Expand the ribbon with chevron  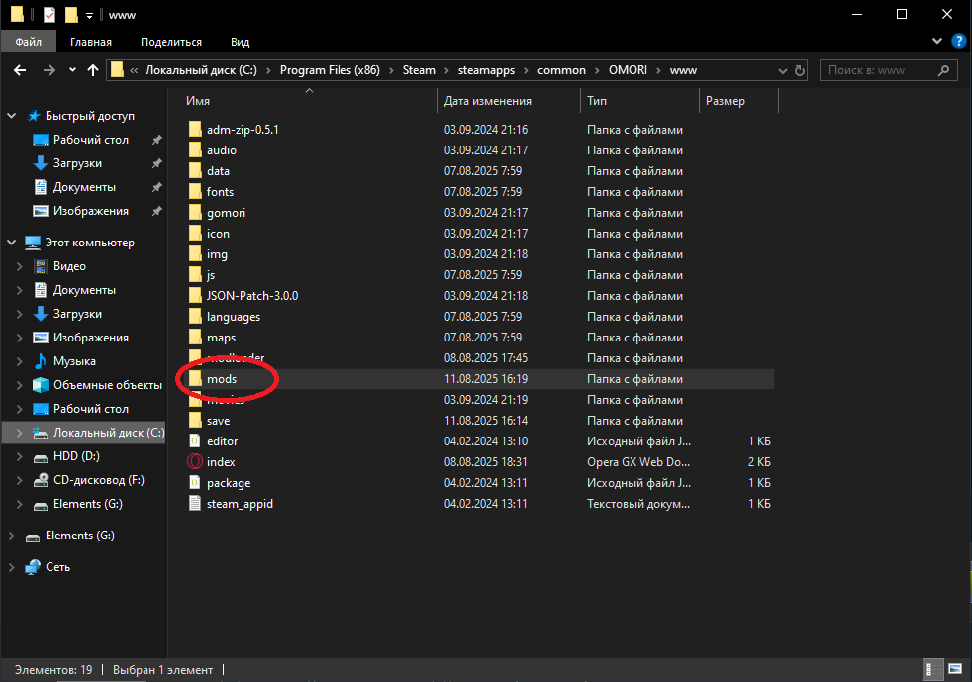click(x=936, y=41)
